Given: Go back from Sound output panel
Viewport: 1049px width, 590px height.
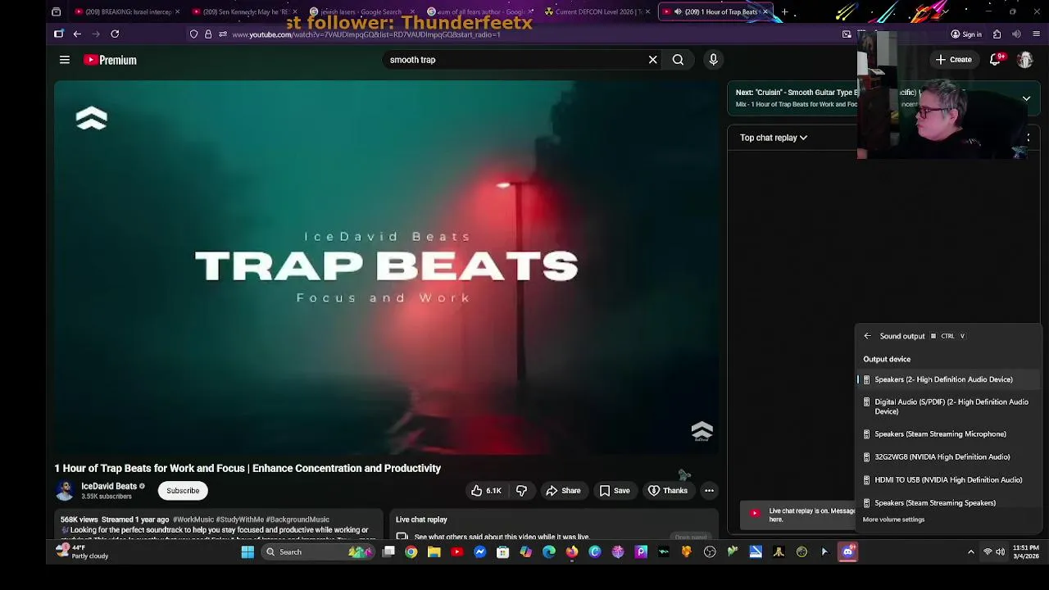Looking at the screenshot, I should pos(867,336).
